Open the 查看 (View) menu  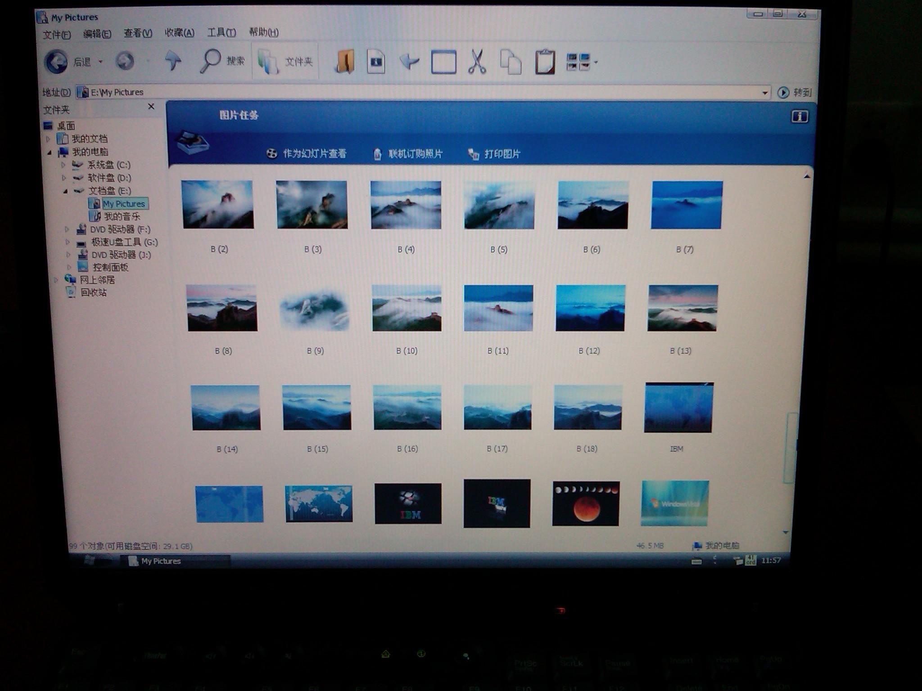tap(137, 32)
